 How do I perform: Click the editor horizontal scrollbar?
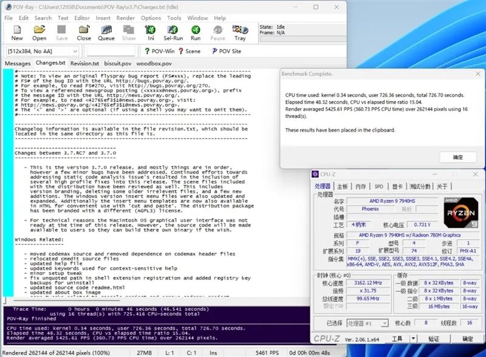tap(66, 301)
